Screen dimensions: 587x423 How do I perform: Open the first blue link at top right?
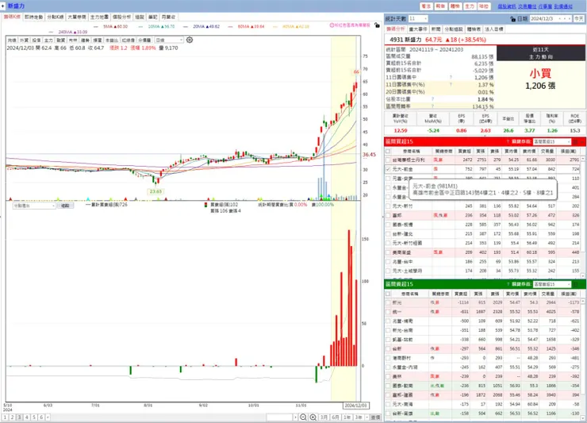coord(507,6)
